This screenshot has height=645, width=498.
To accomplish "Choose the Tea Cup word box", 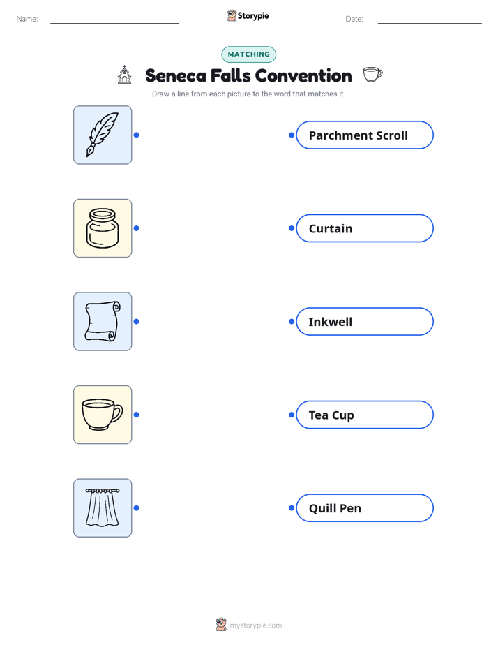I will pyautogui.click(x=365, y=415).
